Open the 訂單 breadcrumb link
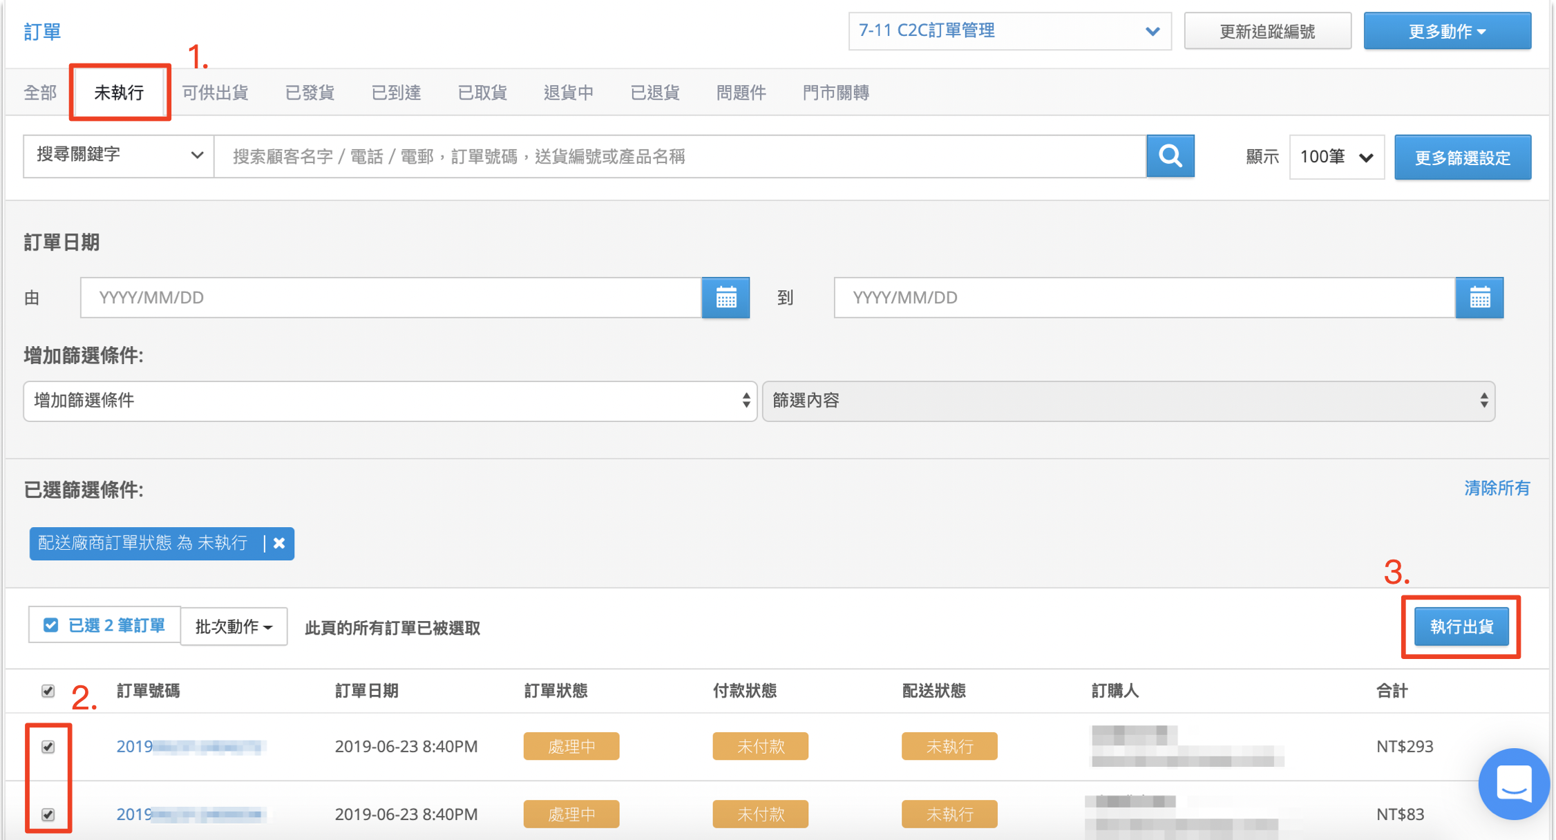This screenshot has height=840, width=1556. tap(42, 32)
